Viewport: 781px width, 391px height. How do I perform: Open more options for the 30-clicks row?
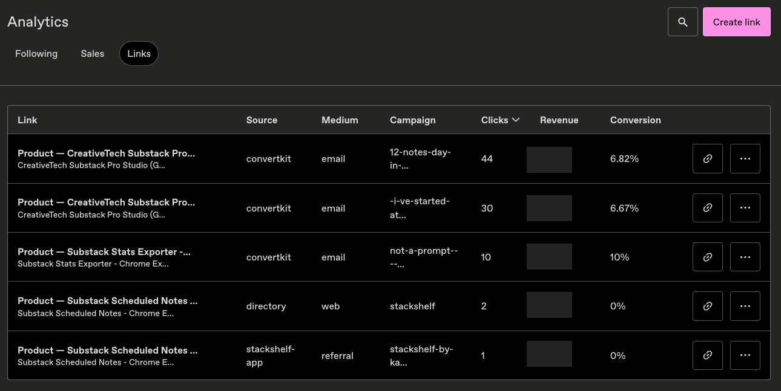(745, 208)
